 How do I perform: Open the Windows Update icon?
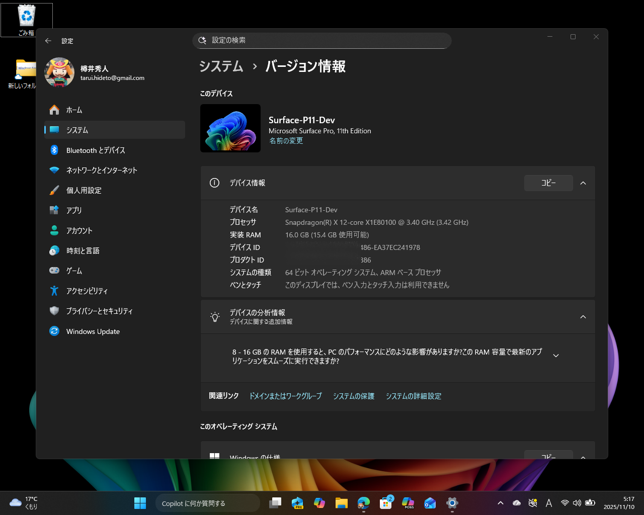click(55, 331)
